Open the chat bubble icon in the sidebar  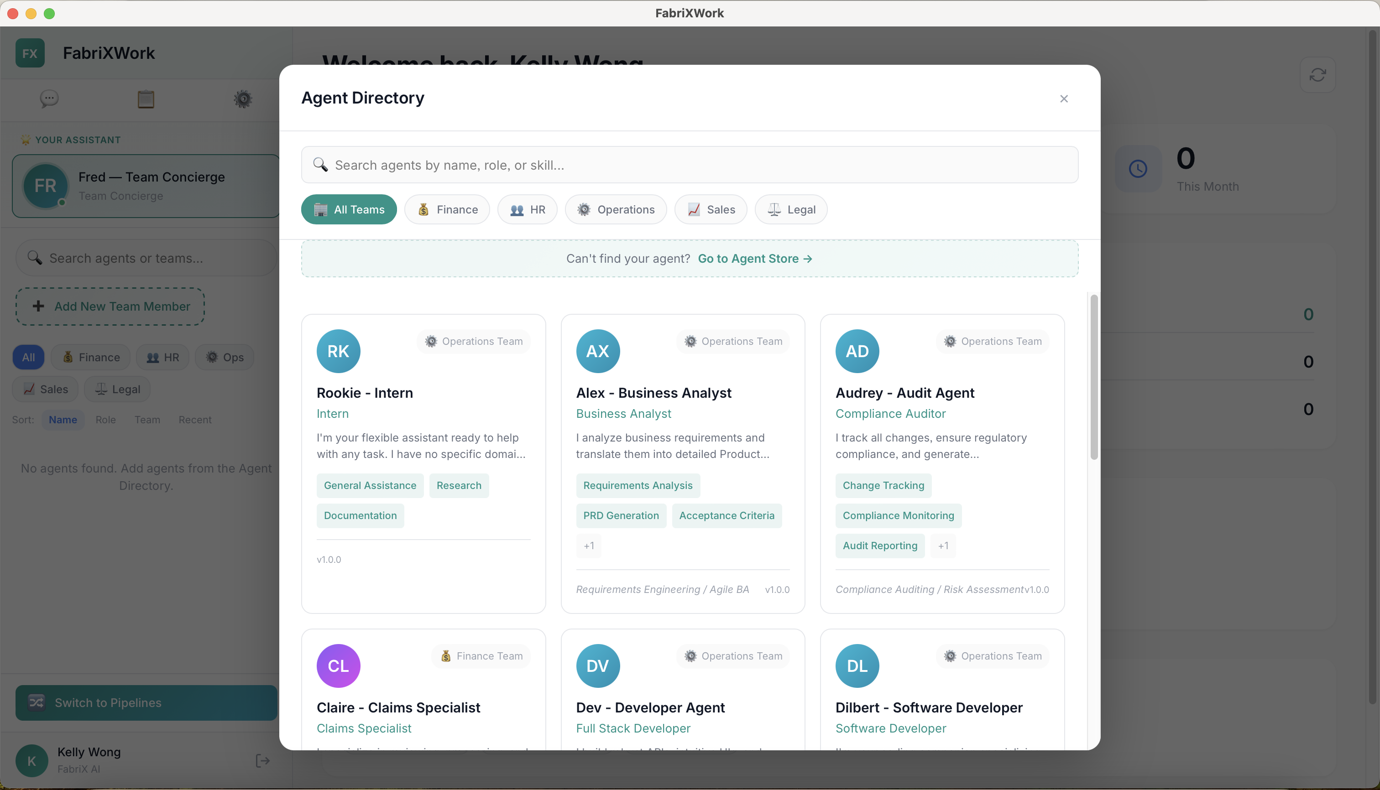(x=49, y=99)
